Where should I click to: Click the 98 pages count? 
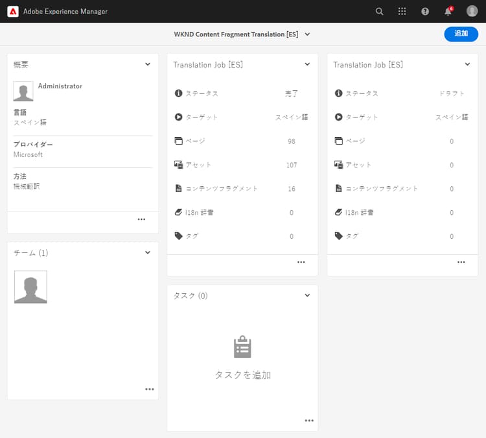pos(292,141)
